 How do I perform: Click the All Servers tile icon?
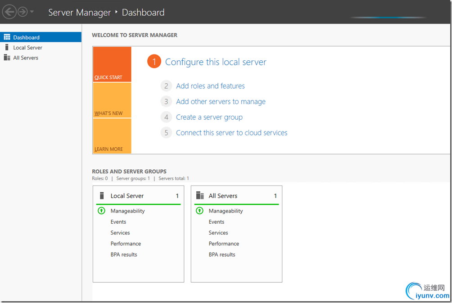[200, 195]
